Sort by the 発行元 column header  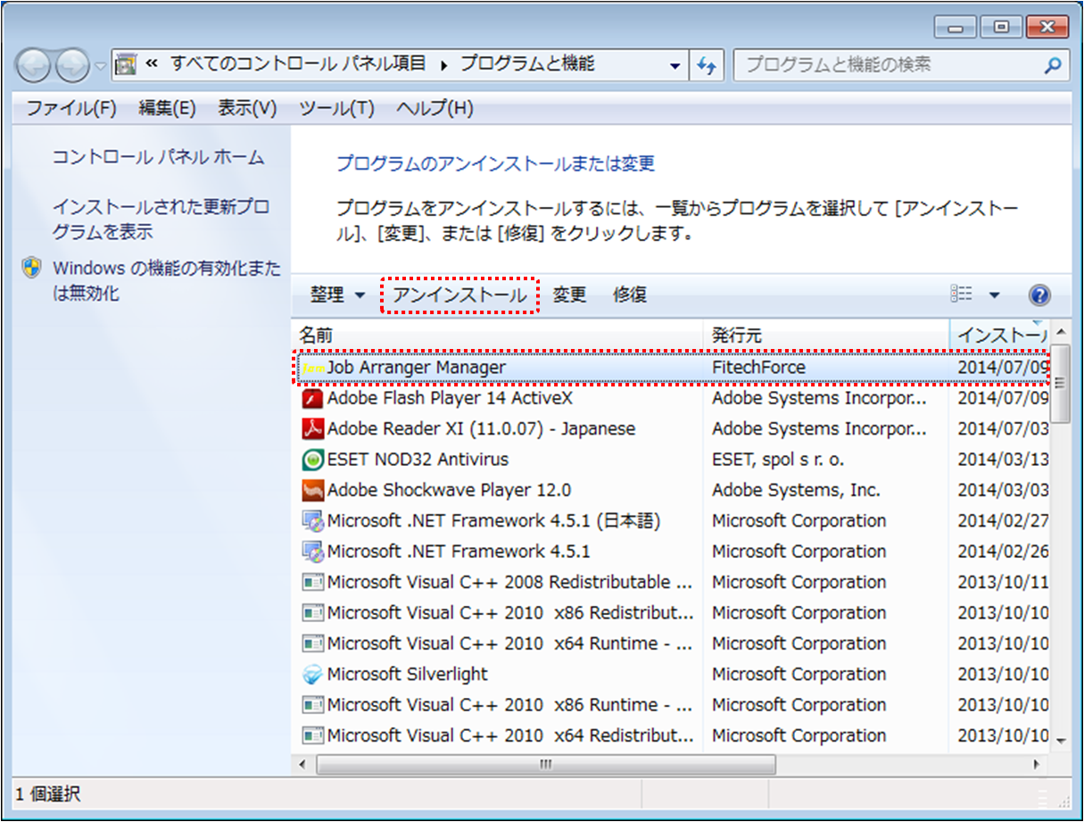click(826, 336)
